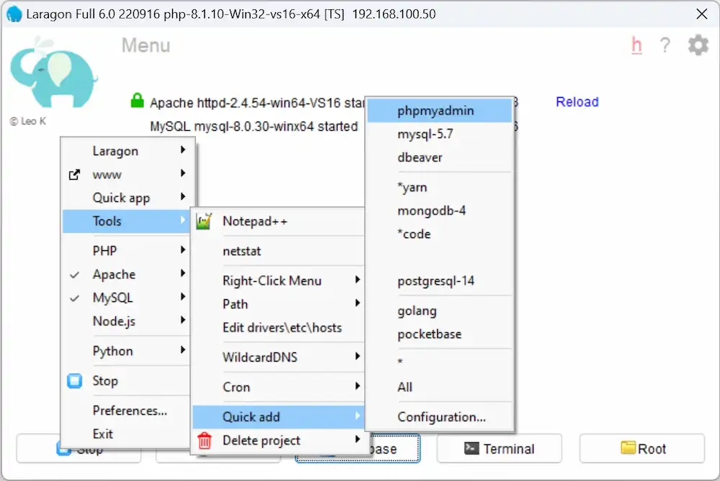Screen dimensions: 720x481
Task: Select mongodb-4 entry
Action: pos(439,211)
